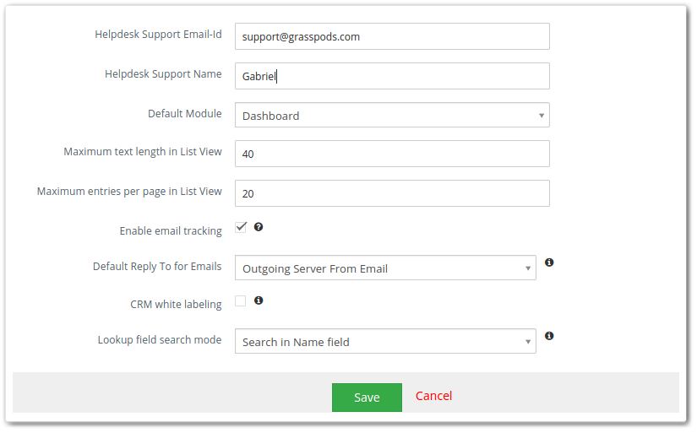
Task: Focus the Helpdesk Support Name field
Action: point(392,76)
